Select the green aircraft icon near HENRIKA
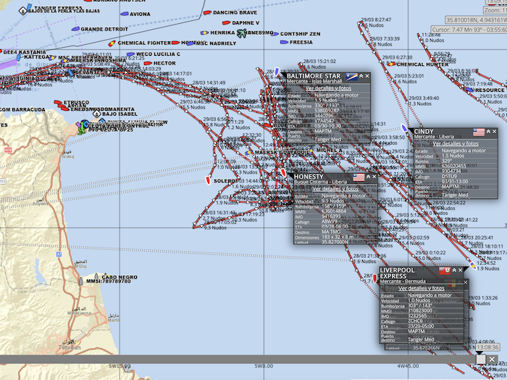Viewport: 507px width, 380px height. 241,33
